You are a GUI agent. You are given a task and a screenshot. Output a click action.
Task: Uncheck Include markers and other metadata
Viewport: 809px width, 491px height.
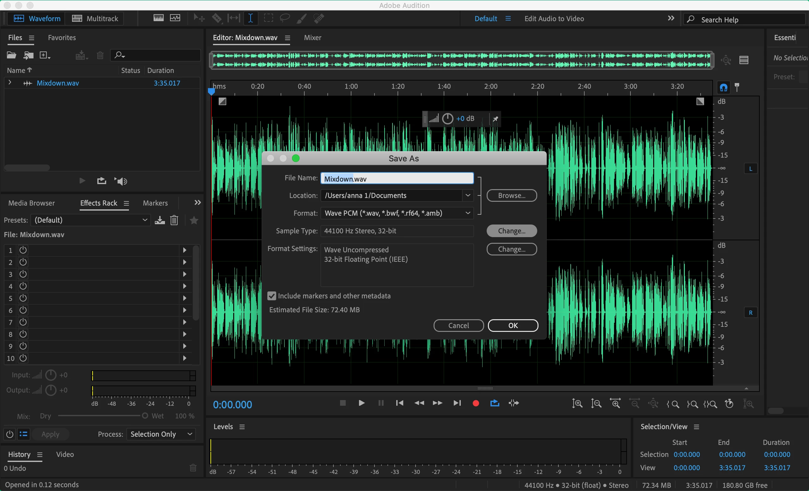pos(271,296)
